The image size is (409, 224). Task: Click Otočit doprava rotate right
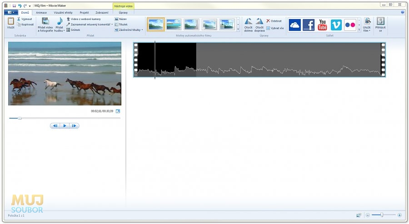pyautogui.click(x=259, y=25)
